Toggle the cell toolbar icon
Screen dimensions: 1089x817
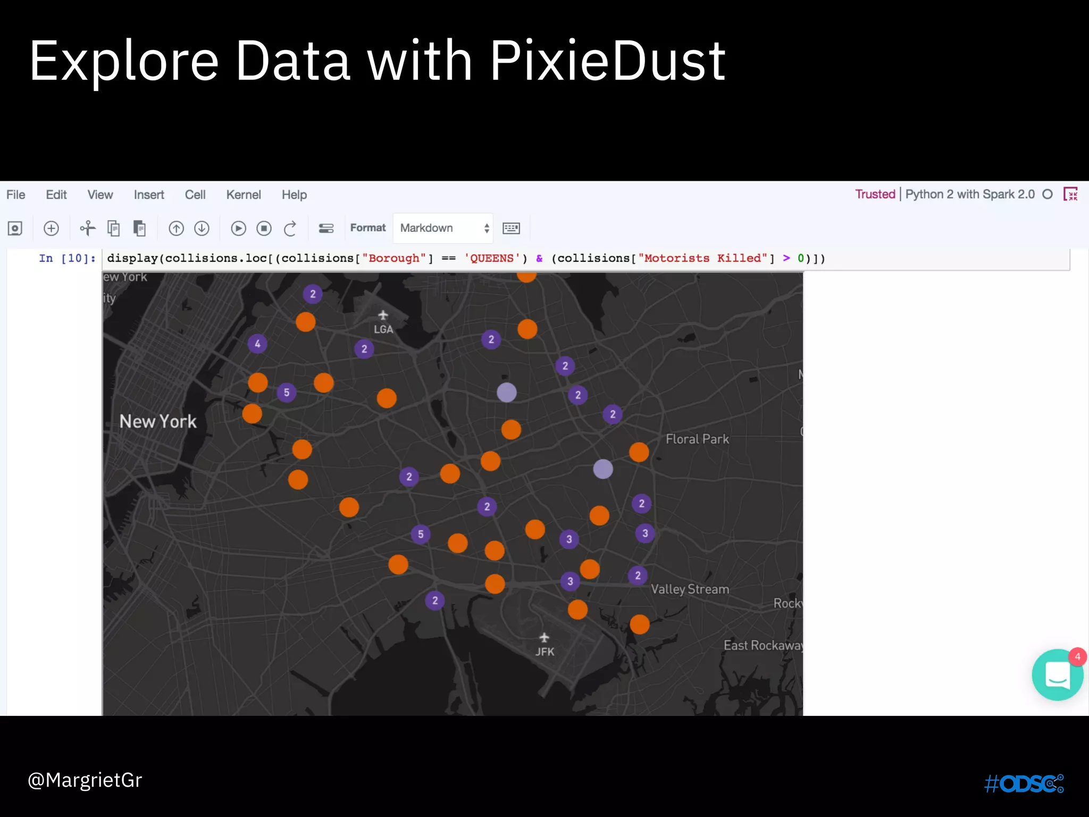click(326, 229)
